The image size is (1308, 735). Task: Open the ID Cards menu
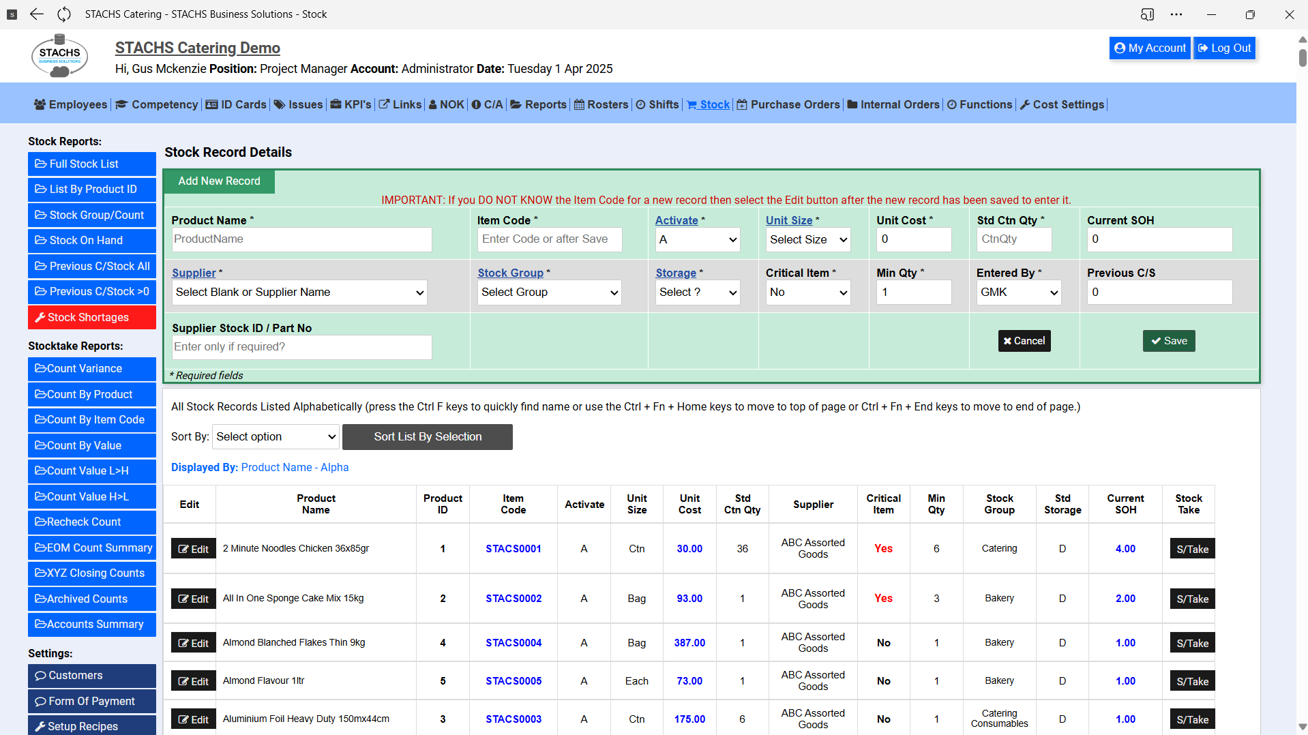click(x=236, y=104)
